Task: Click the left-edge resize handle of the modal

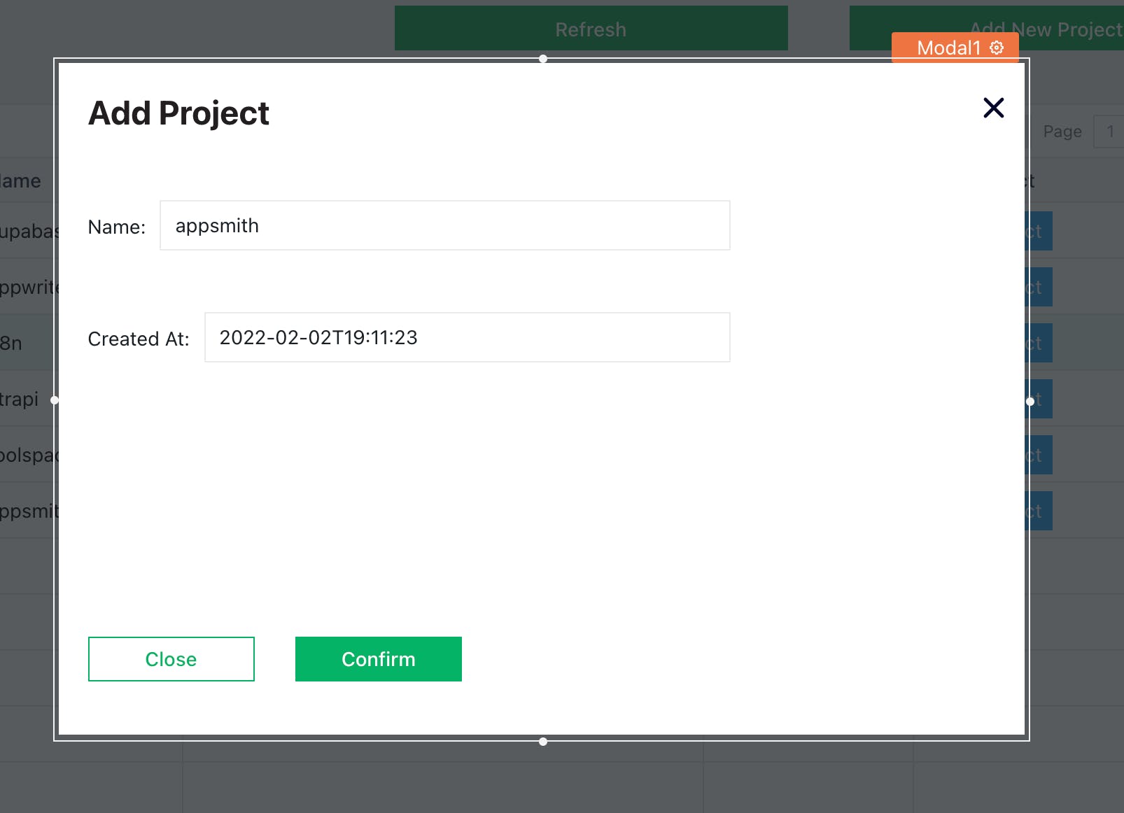Action: [55, 400]
